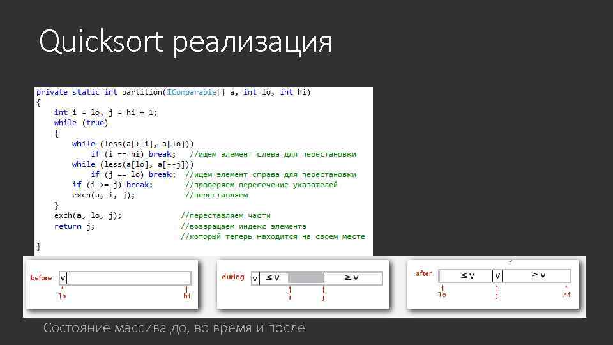Click the gray unprocessed segment in during diagram
613x345 pixels.
pos(306,278)
